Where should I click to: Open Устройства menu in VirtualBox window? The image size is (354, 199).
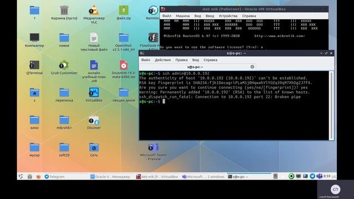point(228,16)
